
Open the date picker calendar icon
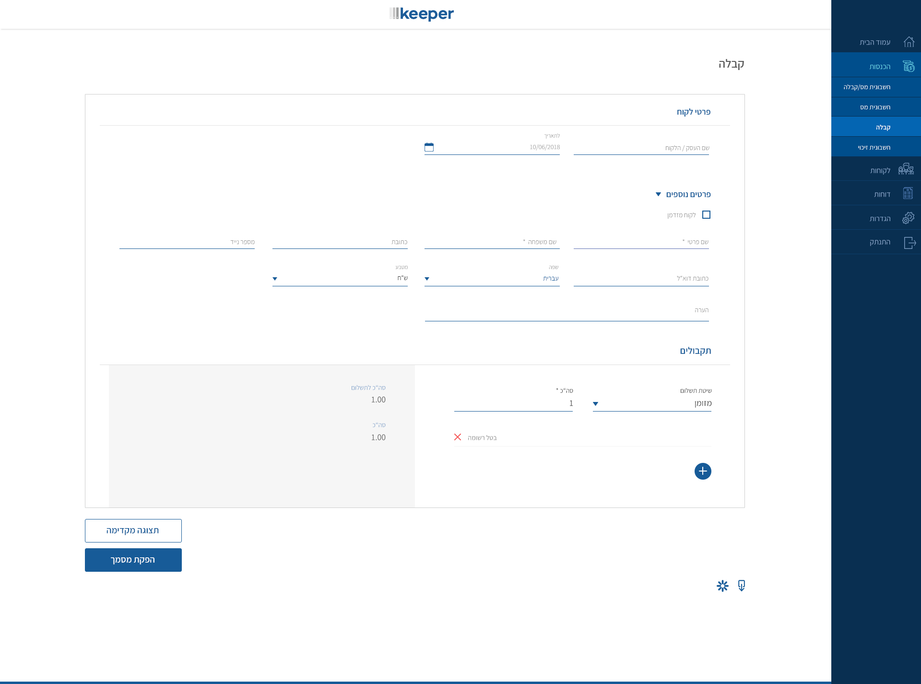[429, 147]
